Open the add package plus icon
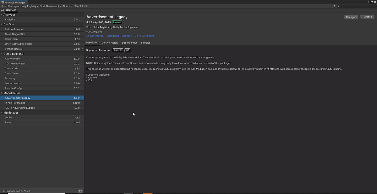This screenshot has width=377, height=194. click(3, 6)
